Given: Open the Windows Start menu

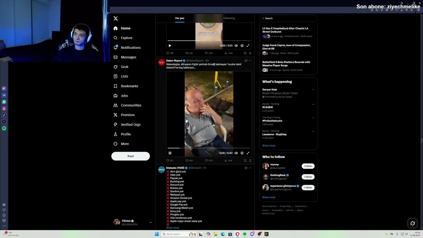Looking at the screenshot, I should click(x=157, y=234).
